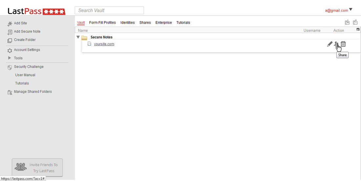Click the Add Site text link
The width and height of the screenshot is (361, 181).
click(20, 23)
